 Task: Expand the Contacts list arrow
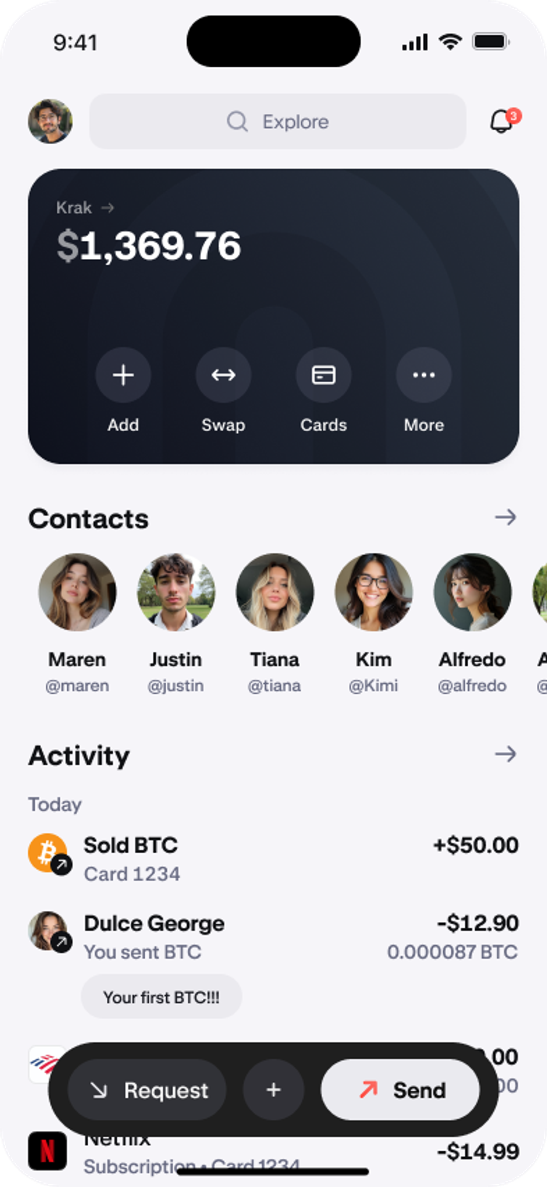click(x=505, y=518)
